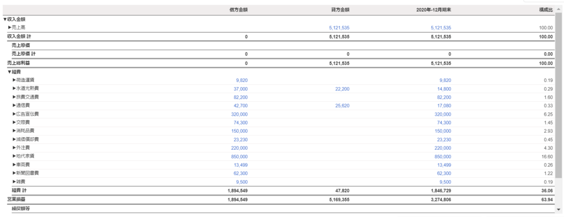Click the vertical scrollbar thumb
Screen dimensions: 564x217
click(x=558, y=96)
